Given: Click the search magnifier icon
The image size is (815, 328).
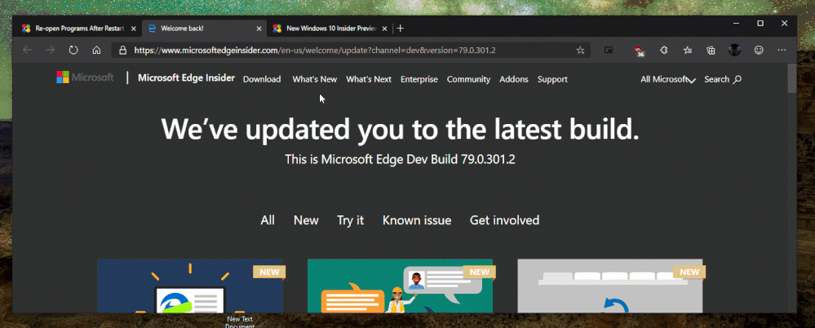Looking at the screenshot, I should (x=737, y=79).
